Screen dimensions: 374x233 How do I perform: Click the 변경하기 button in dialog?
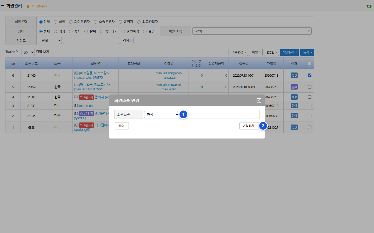click(249, 126)
